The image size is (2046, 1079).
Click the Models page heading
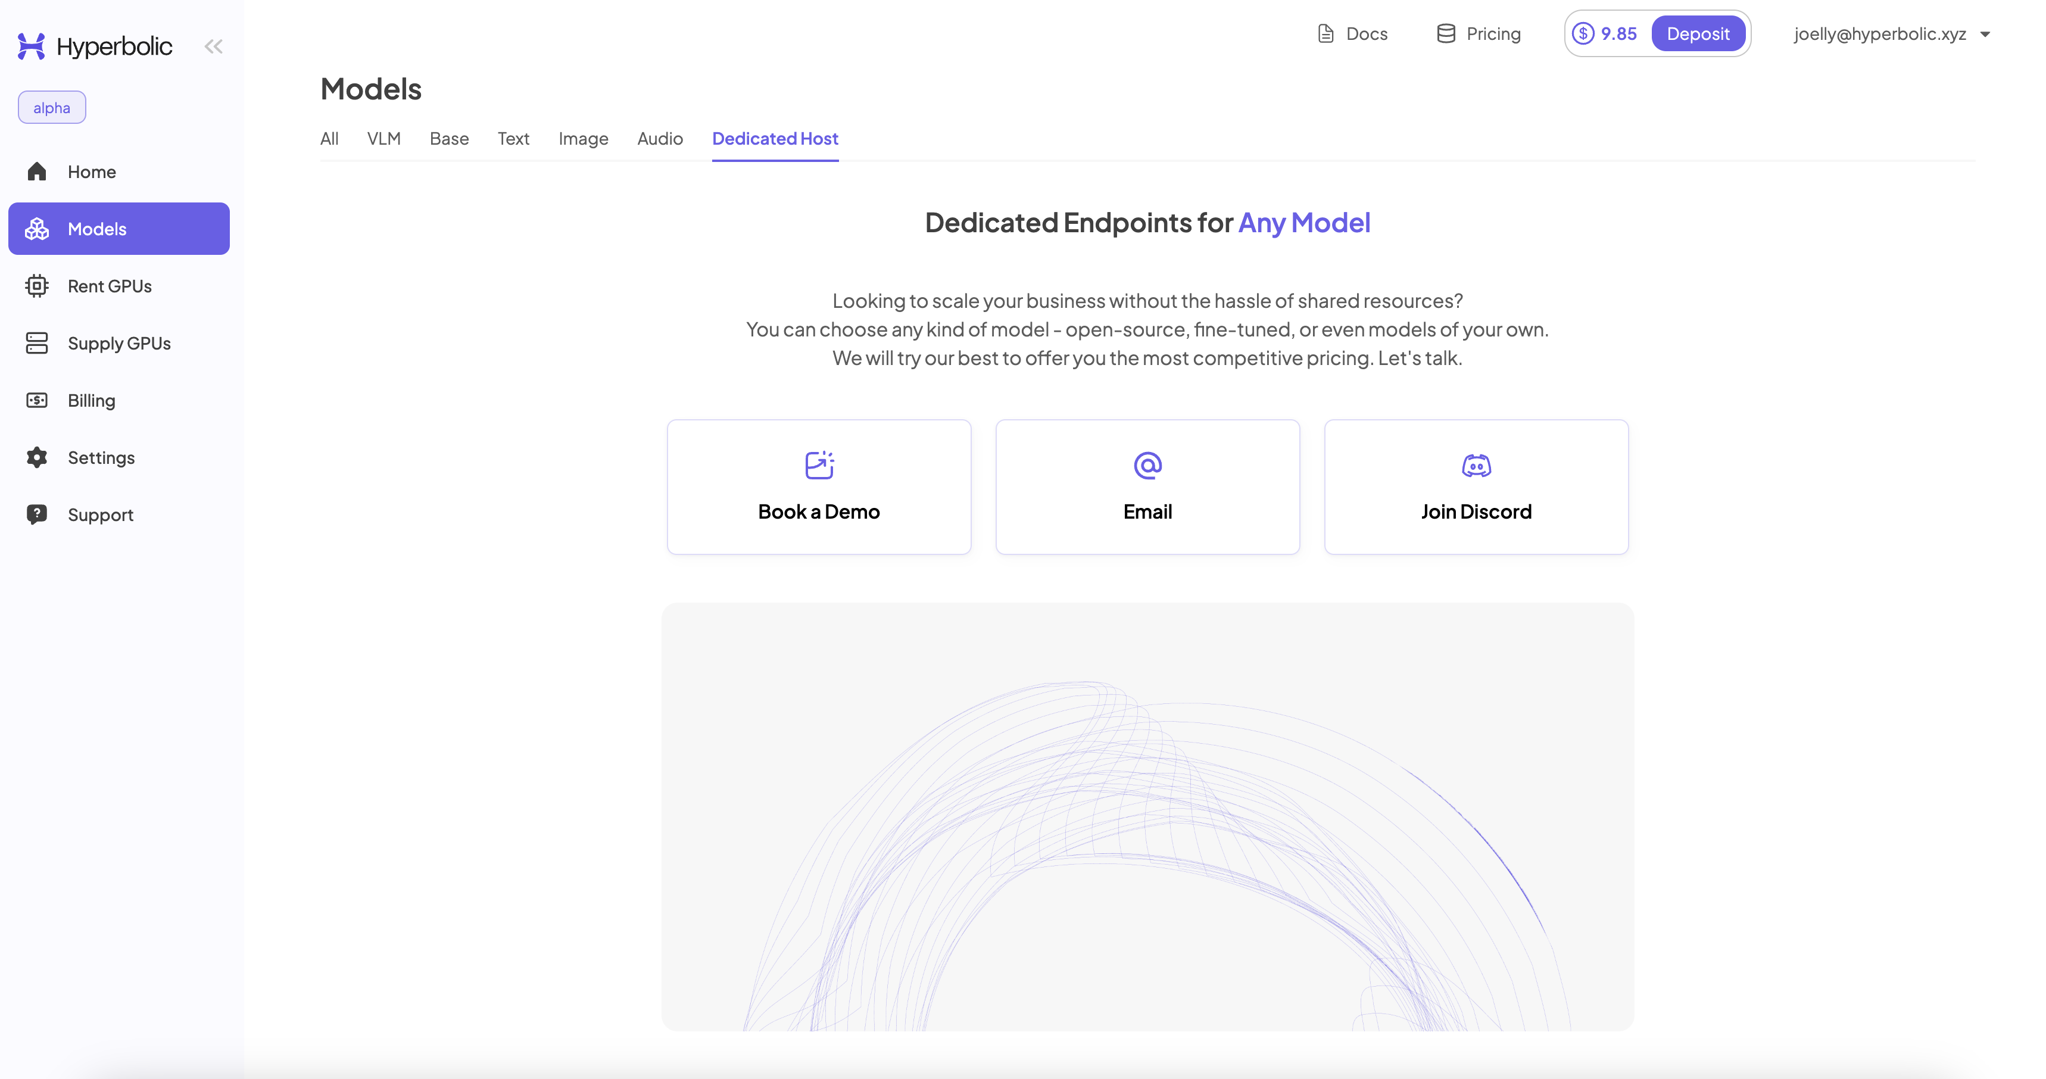(x=371, y=89)
